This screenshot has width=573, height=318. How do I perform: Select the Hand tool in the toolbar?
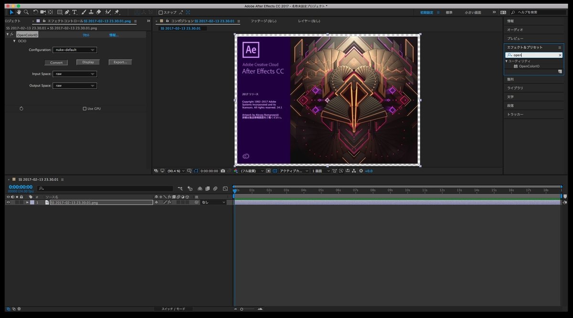[x=19, y=12]
